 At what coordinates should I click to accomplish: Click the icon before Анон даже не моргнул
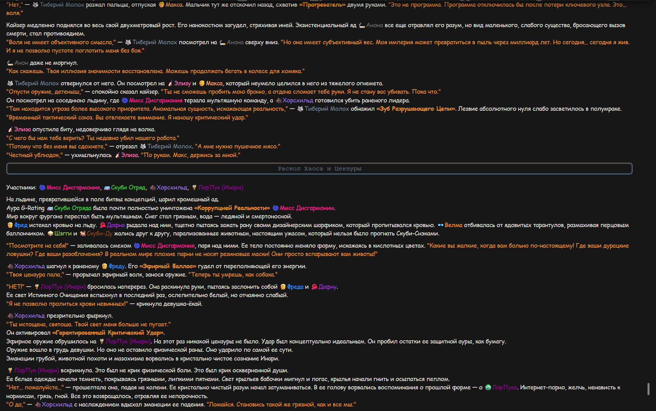pos(10,63)
